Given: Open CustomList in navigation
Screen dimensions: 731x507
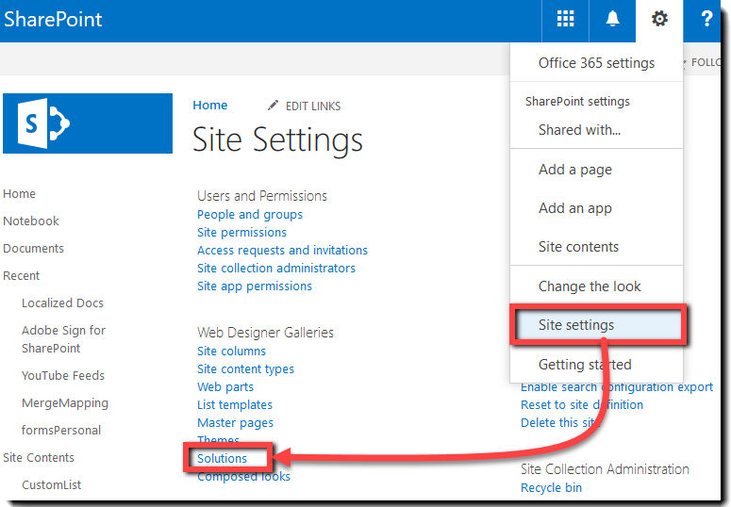Looking at the screenshot, I should coord(51,485).
